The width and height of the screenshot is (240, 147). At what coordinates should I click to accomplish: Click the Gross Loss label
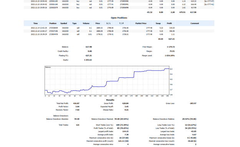[x=170, y=103]
